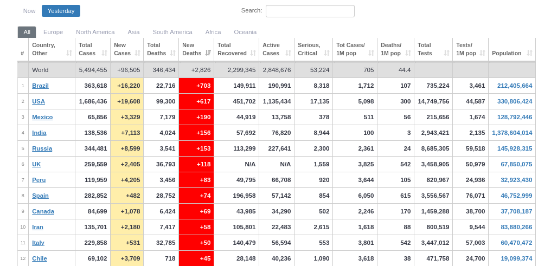Image resolution: width=538 pixels, height=266 pixels.
Task: Click Total Tests sort arrows
Action: click(447, 53)
